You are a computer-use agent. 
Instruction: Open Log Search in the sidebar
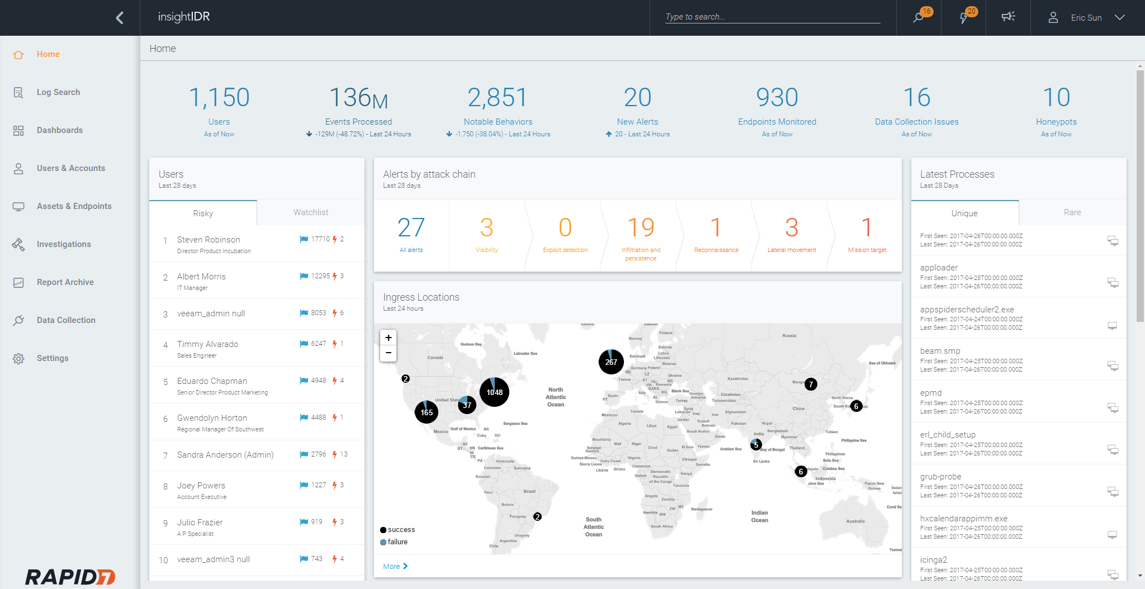(58, 92)
